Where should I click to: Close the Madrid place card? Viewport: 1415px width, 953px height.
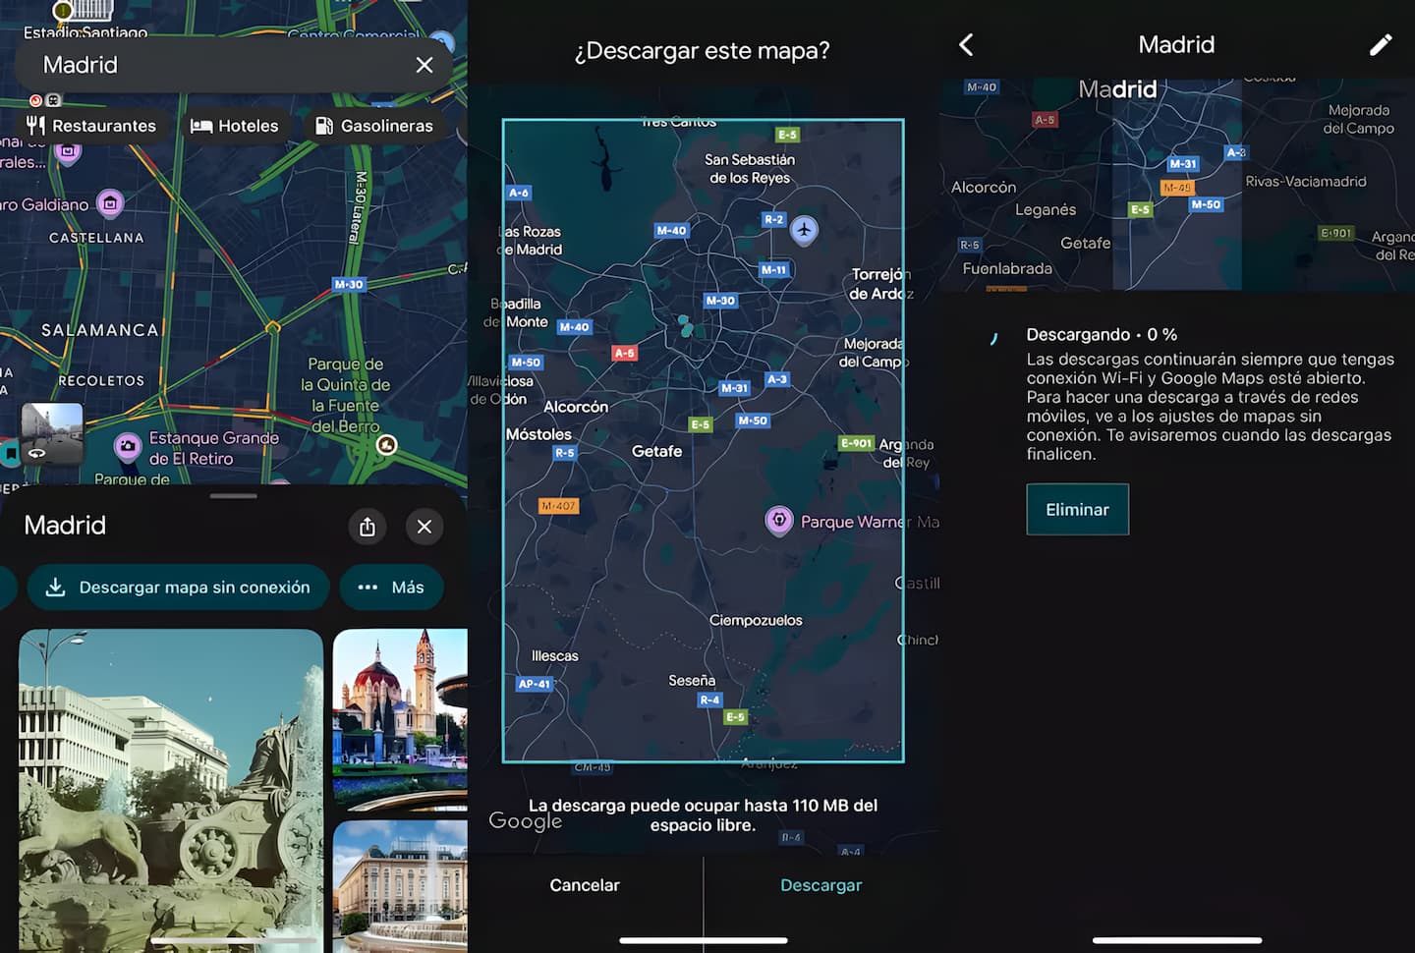pos(424,527)
